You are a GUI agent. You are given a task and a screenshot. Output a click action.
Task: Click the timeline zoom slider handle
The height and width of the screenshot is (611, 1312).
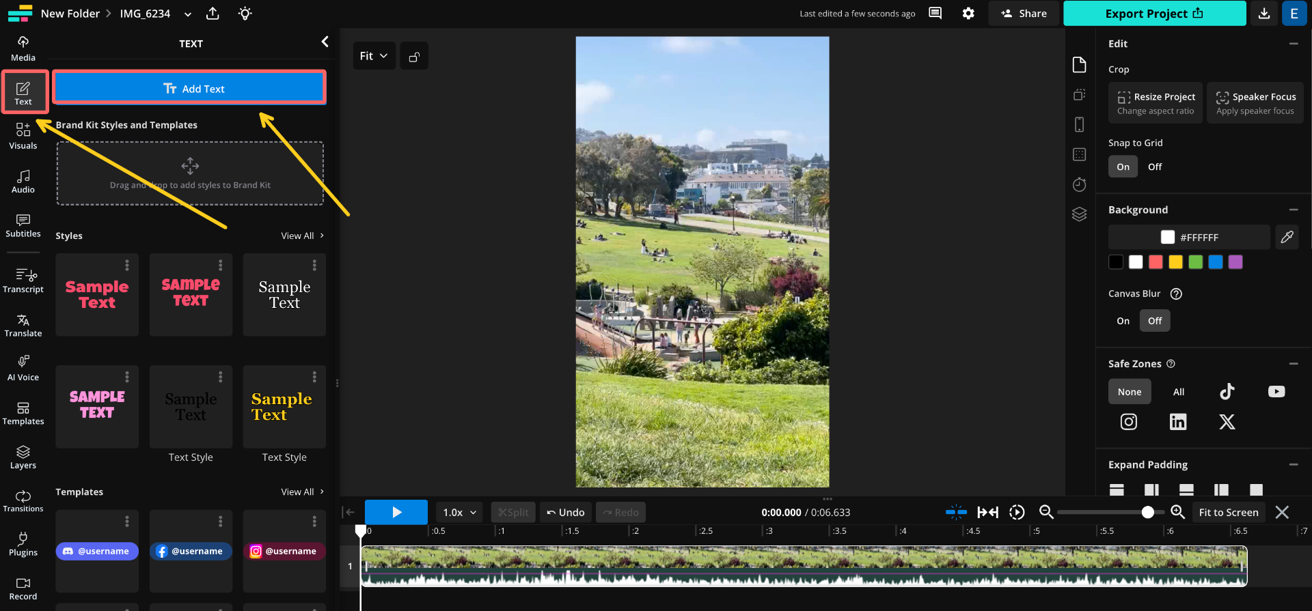(x=1148, y=512)
